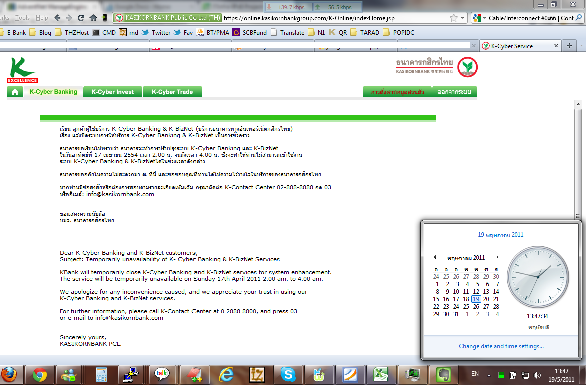Switch to the K-Cyber Banking tab

[53, 92]
